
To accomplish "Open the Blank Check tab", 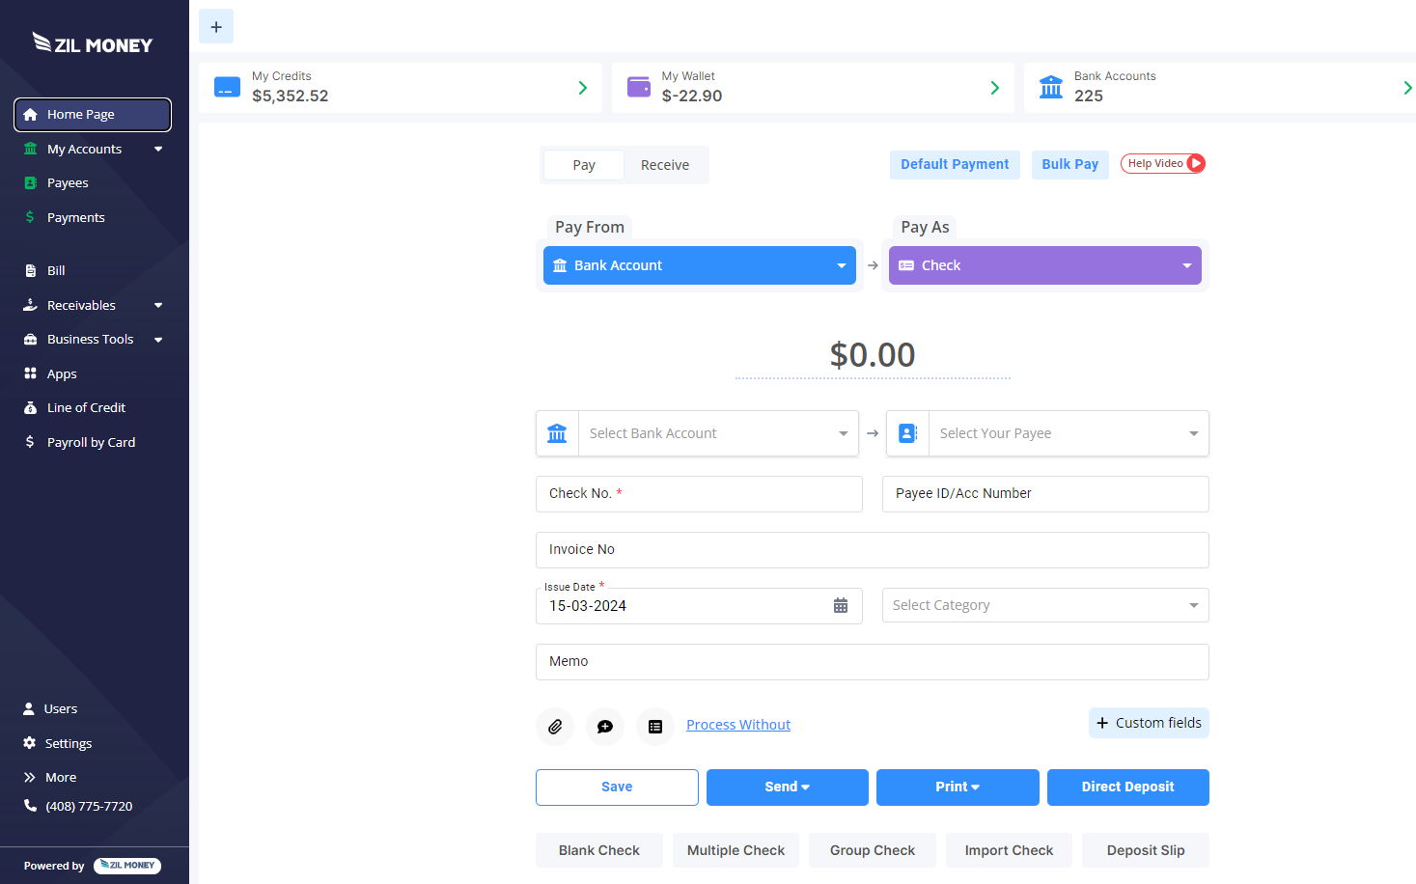I will 598,850.
